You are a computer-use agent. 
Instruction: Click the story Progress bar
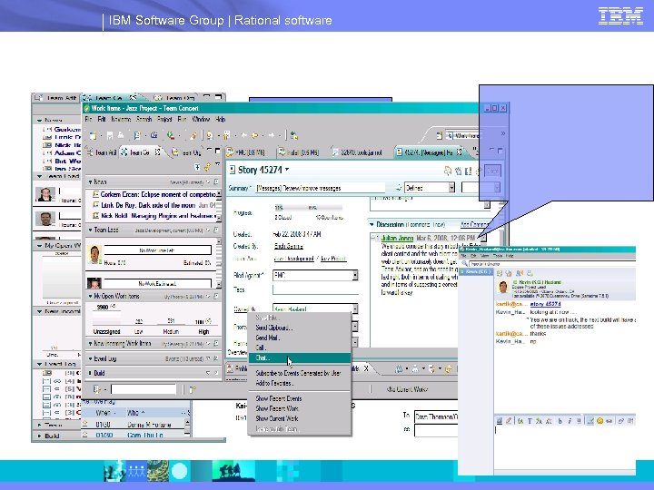click(308, 208)
